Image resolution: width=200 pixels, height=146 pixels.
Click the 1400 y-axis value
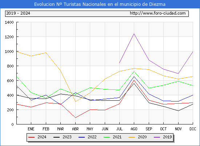point(9,22)
